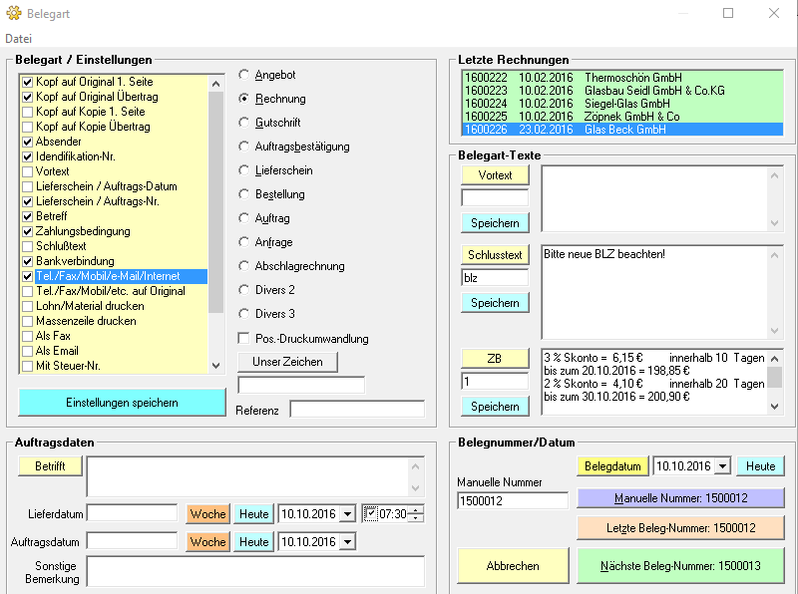Screen dimensions: 798x594
Task: Click the Woche button next to Auftragsdatum
Action: pos(208,541)
